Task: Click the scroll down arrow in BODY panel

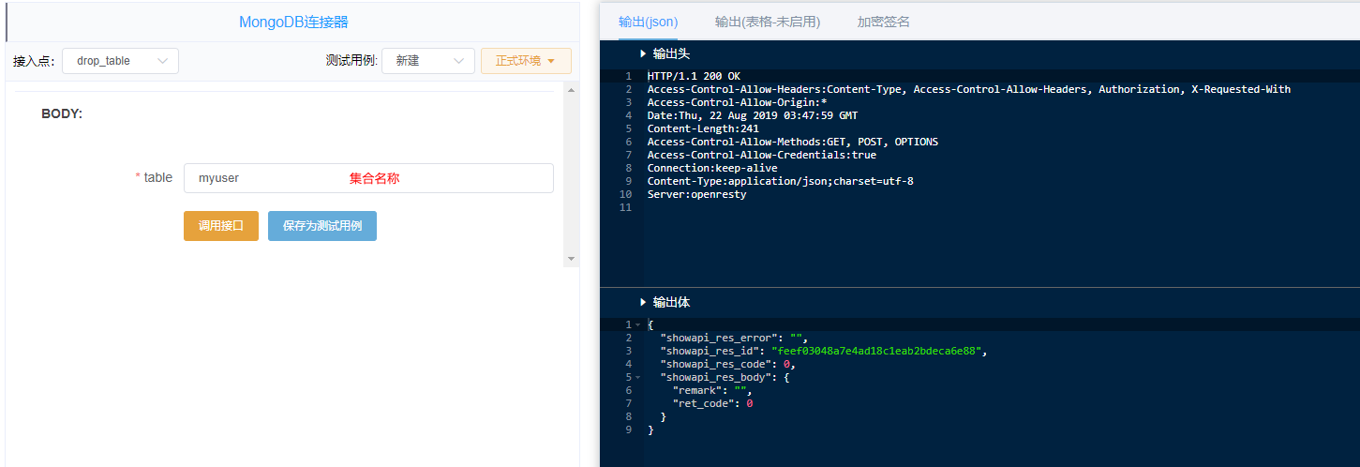Action: [571, 259]
